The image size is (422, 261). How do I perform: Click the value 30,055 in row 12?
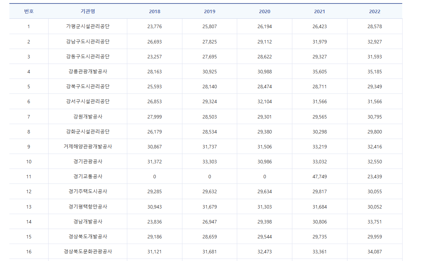(x=375, y=191)
